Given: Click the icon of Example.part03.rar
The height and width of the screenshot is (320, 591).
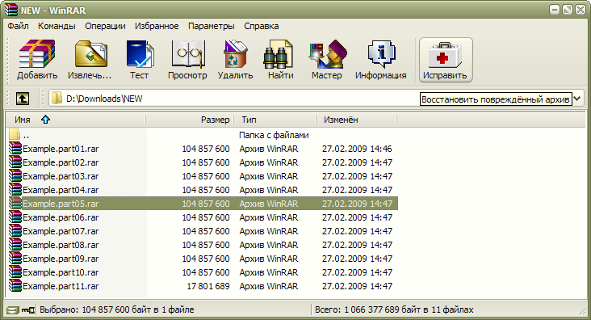Looking at the screenshot, I should 15,176.
